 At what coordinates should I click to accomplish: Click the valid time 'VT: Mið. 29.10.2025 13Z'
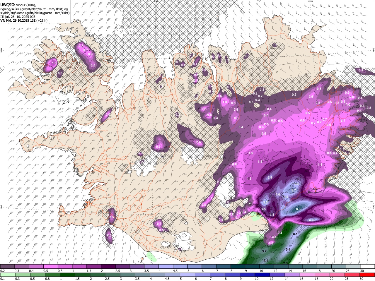pos(18,20)
